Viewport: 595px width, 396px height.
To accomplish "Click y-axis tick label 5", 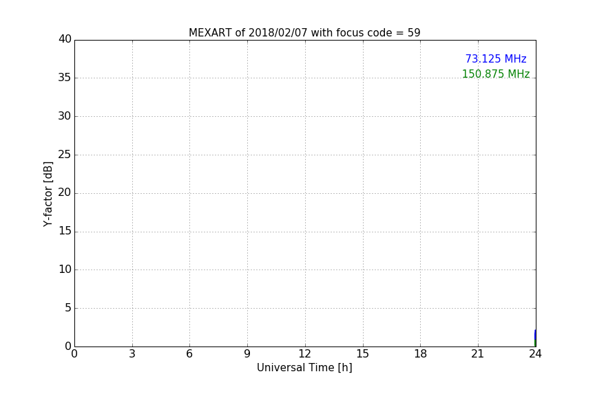I will (68, 308).
